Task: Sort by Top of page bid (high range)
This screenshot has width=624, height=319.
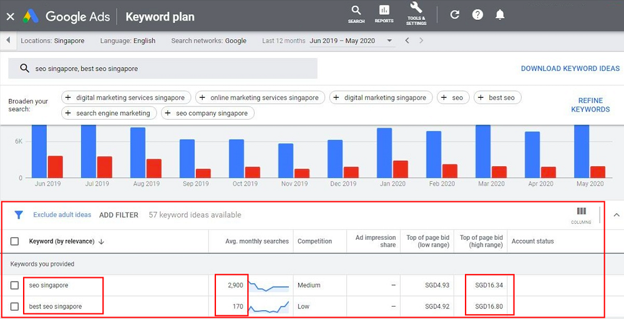Action: [x=482, y=241]
